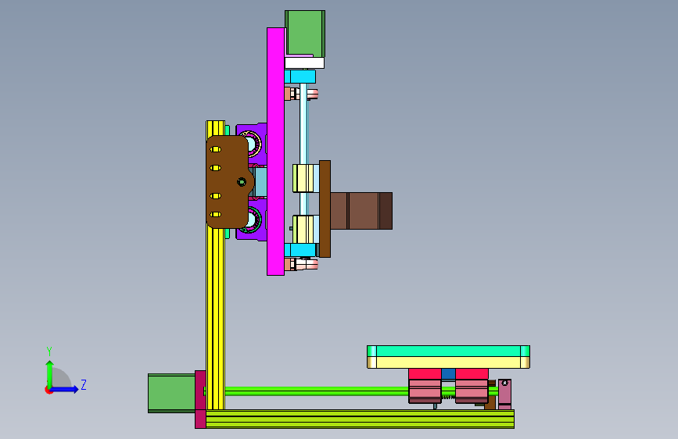Select the right red block under the table
This screenshot has height=439, width=678.
[472, 374]
